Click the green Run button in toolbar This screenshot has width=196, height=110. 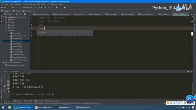36,8
